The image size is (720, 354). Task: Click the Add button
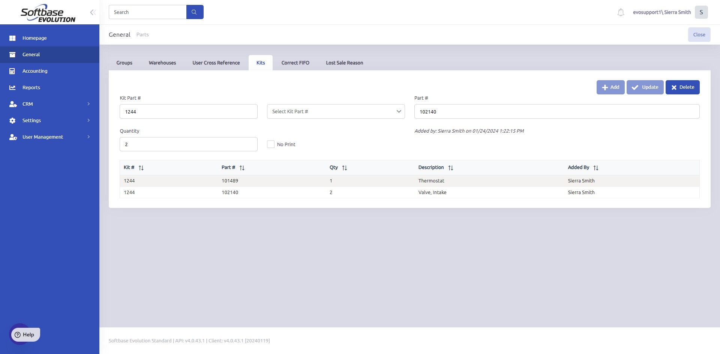610,87
